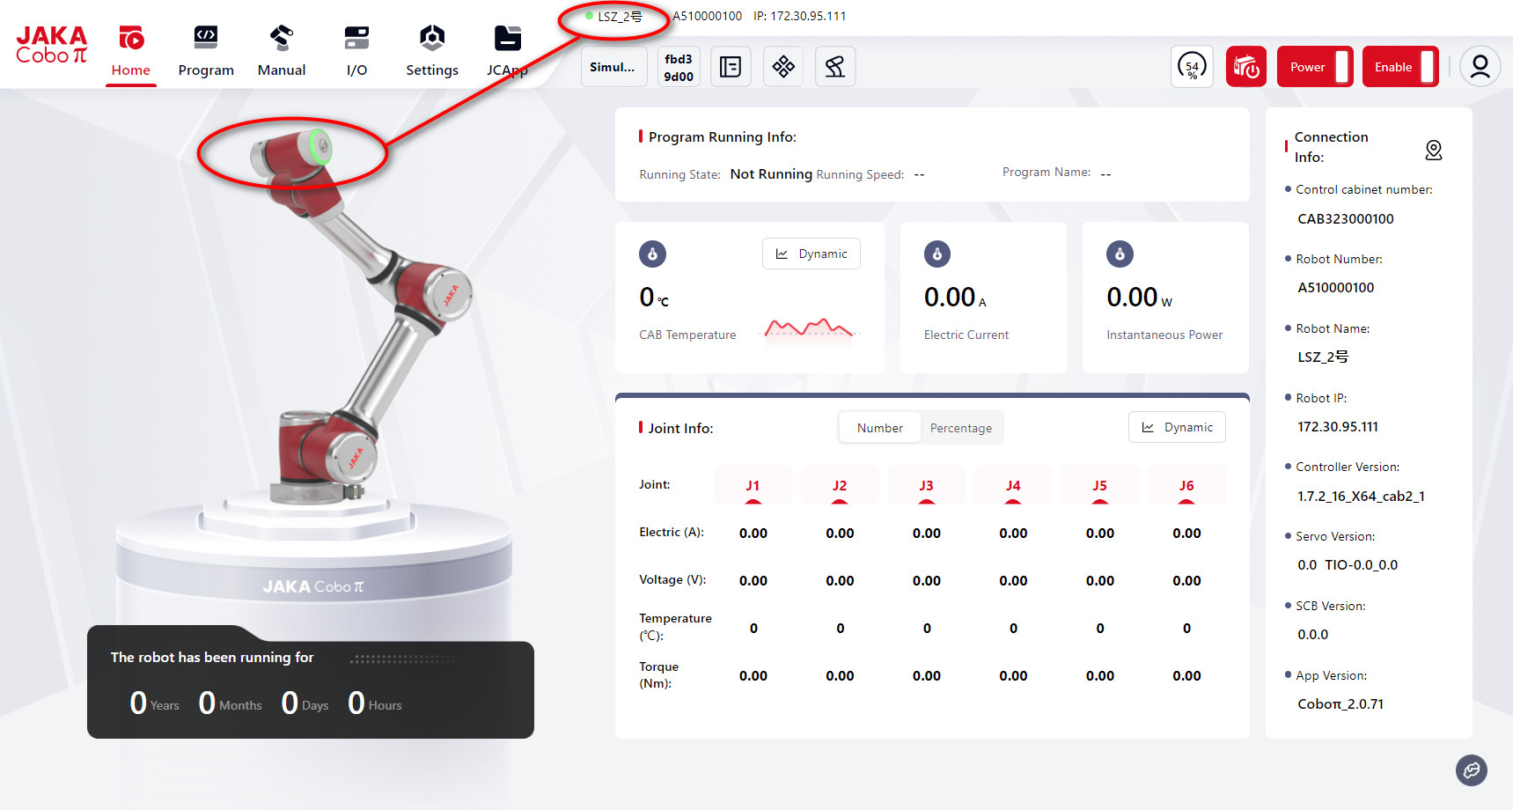Open the Program tab
Image resolution: width=1513 pixels, height=810 pixels.
206,51
